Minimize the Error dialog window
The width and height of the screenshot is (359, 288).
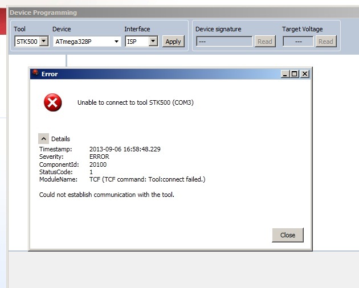(x=285, y=74)
